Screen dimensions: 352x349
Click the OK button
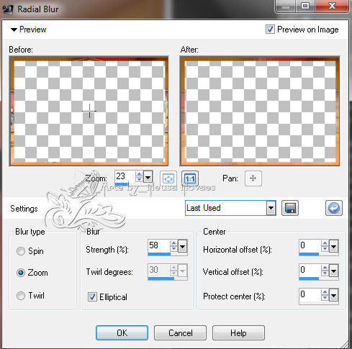122,332
